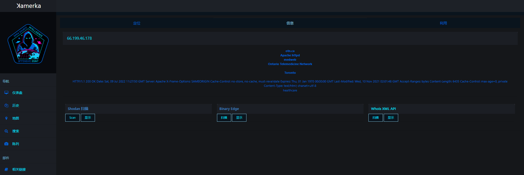The image size is (524, 175).
Task: Click the 导航 section label
Action: [x=6, y=81]
